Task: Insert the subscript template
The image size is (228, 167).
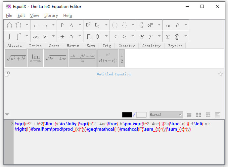Action: click(97, 25)
